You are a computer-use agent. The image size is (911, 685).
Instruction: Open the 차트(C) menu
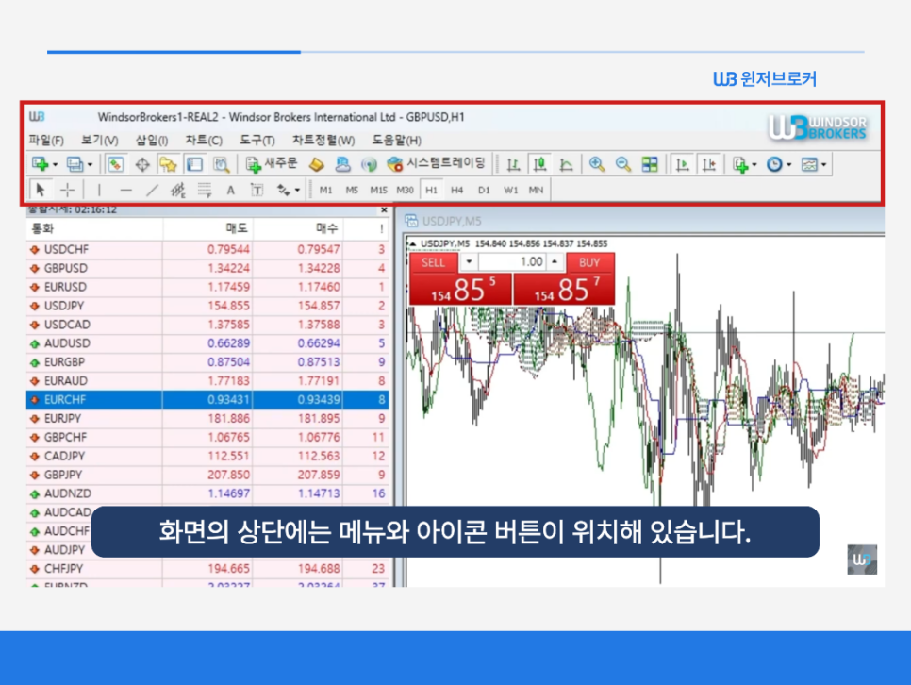204,140
